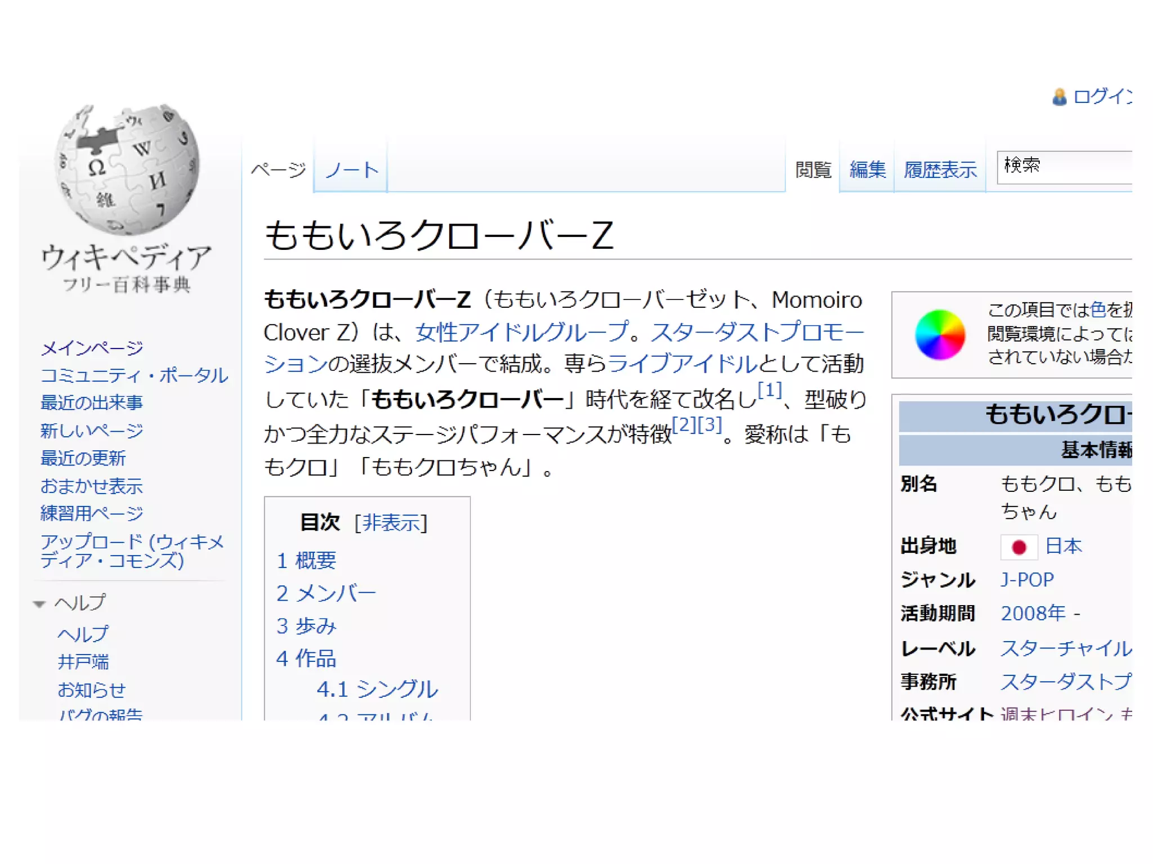
Task: Follow the ライブアイドル link
Action: tap(682, 364)
